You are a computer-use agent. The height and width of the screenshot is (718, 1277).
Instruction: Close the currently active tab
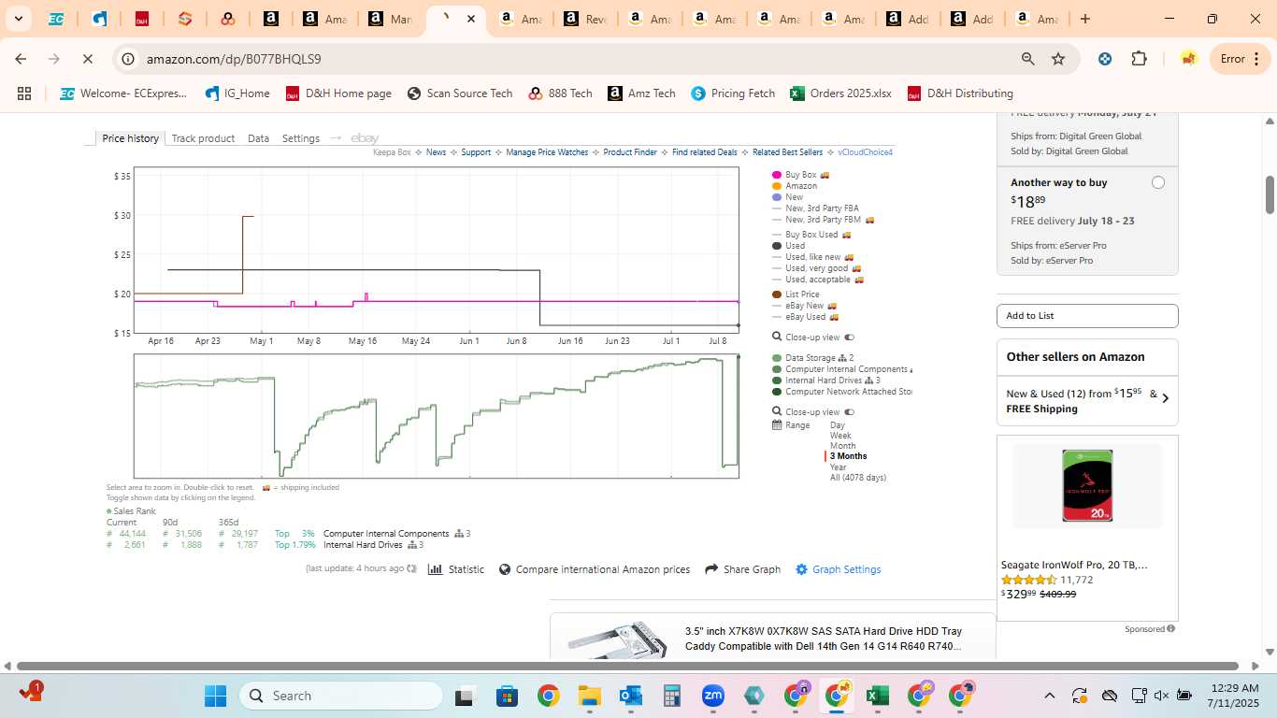click(471, 19)
